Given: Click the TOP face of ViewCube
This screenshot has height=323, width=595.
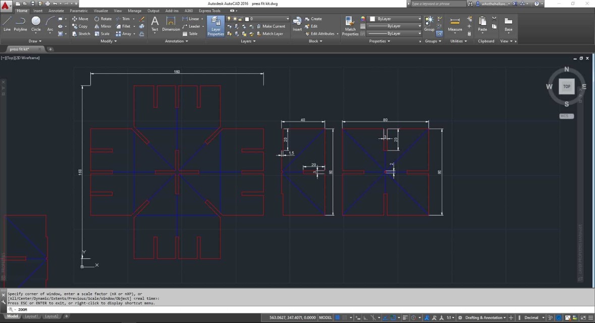Looking at the screenshot, I should pos(567,86).
